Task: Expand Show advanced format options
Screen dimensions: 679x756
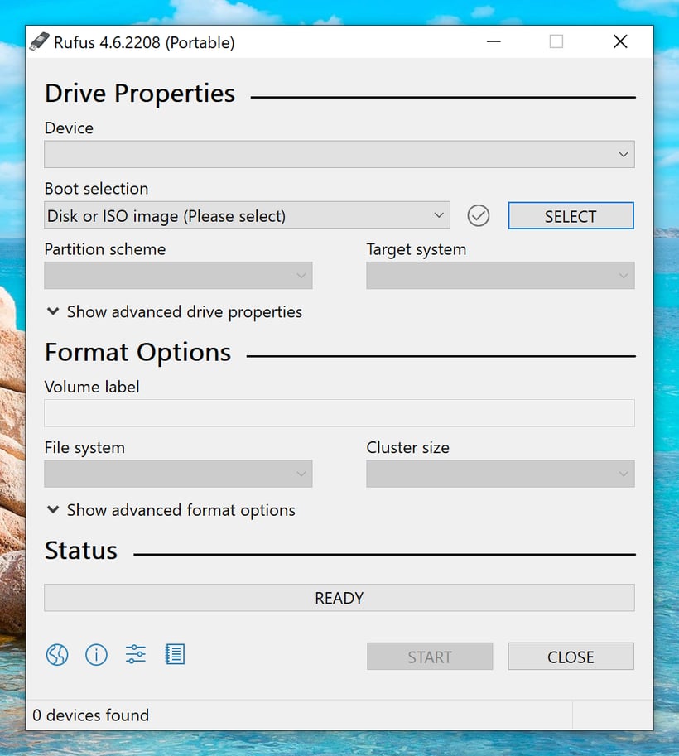Action: [171, 510]
